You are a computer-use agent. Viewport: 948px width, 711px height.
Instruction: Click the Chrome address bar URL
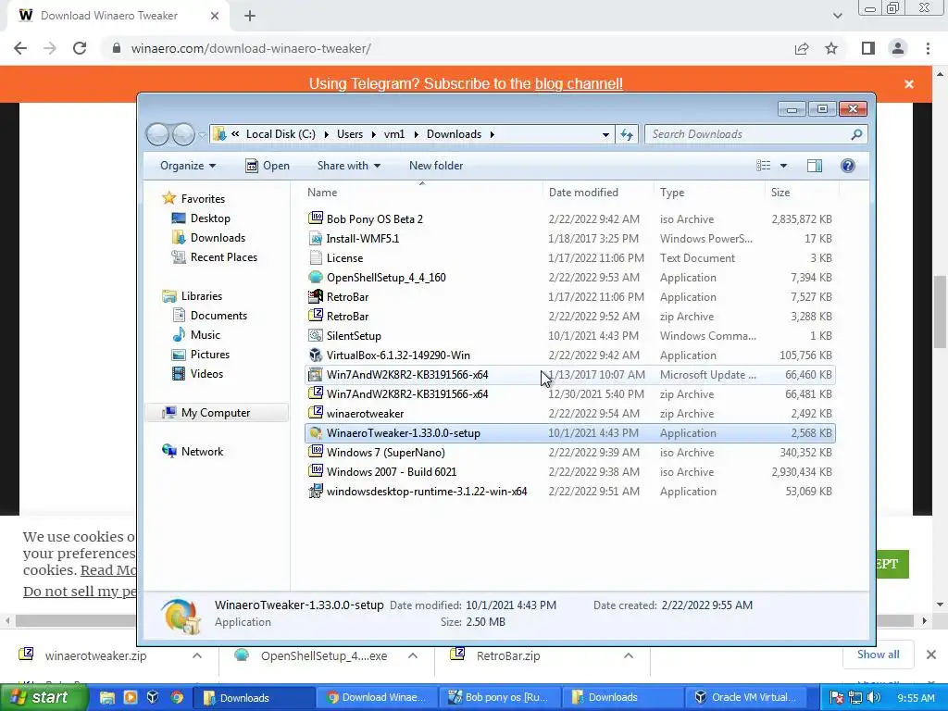[x=251, y=48]
